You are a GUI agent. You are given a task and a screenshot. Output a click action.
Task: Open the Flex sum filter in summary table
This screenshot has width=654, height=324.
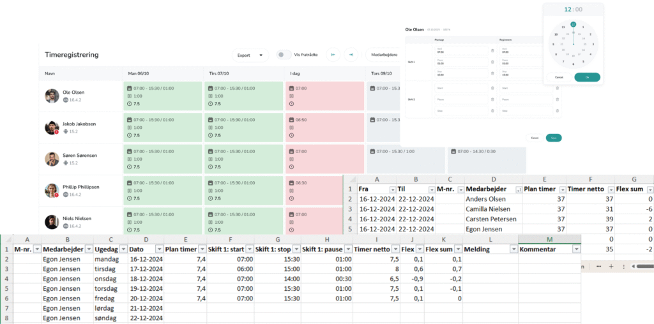pyautogui.click(x=650, y=189)
